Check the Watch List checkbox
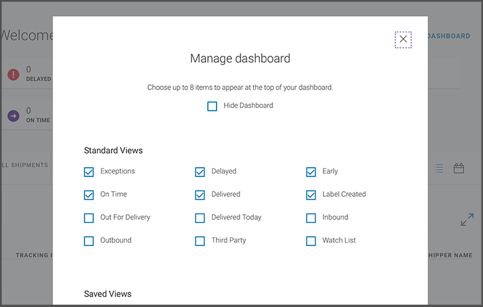This screenshot has height=307, width=483. [x=311, y=241]
